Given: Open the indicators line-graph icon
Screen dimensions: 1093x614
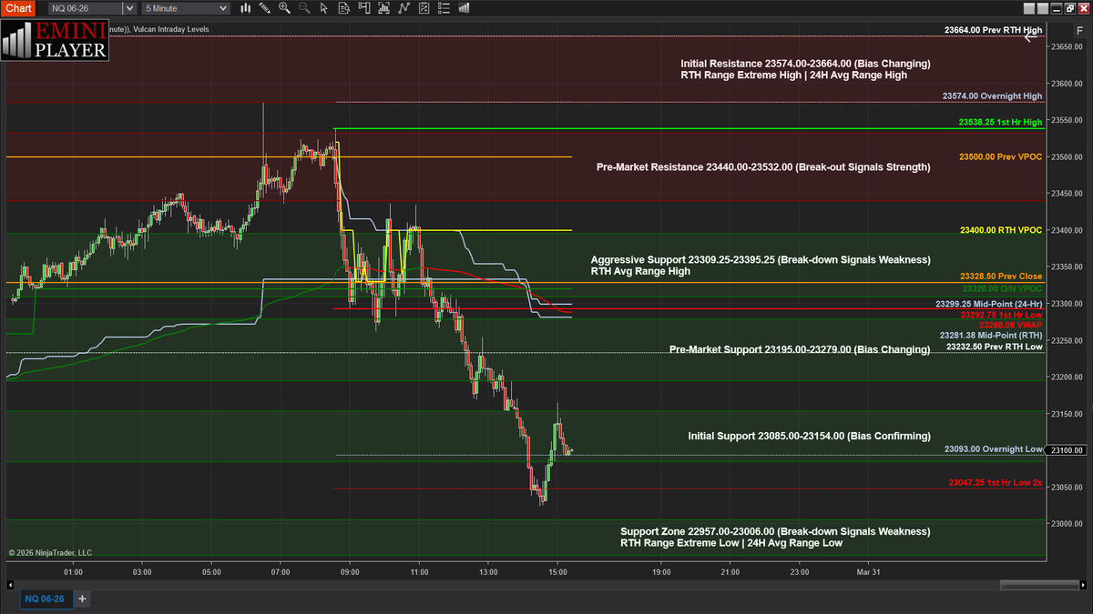Looking at the screenshot, I should [x=403, y=8].
